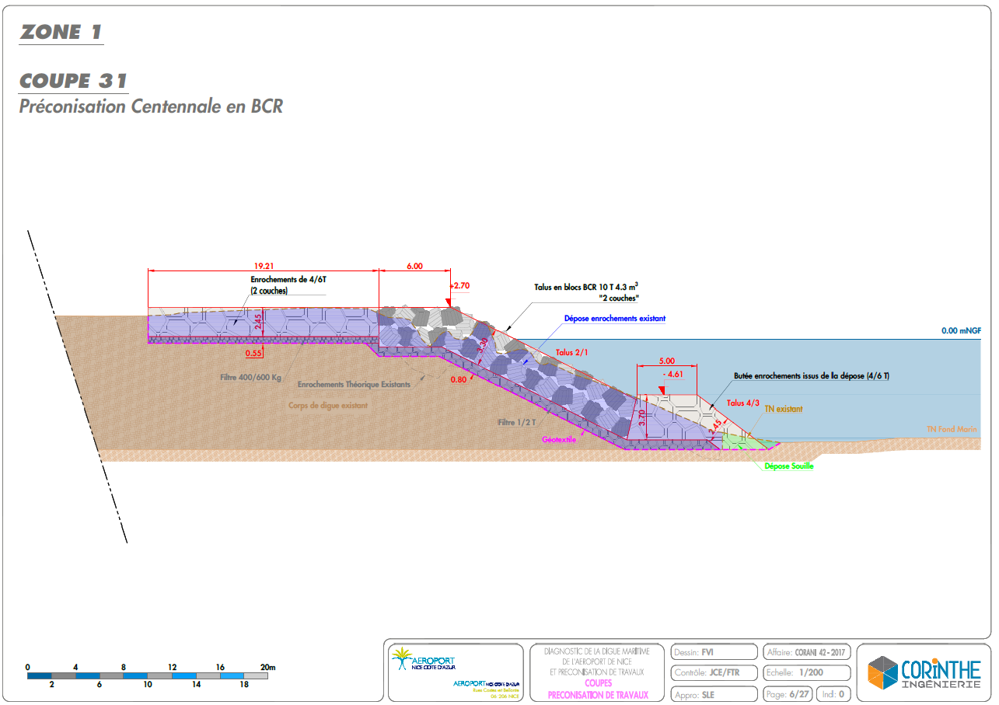The image size is (999, 705).
Task: Select the Talus 4/3 slope label
Action: 743,403
